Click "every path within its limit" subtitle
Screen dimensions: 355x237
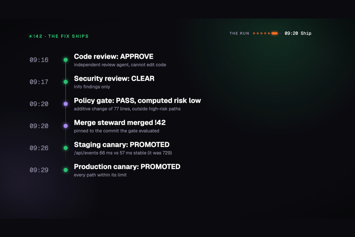100,175
